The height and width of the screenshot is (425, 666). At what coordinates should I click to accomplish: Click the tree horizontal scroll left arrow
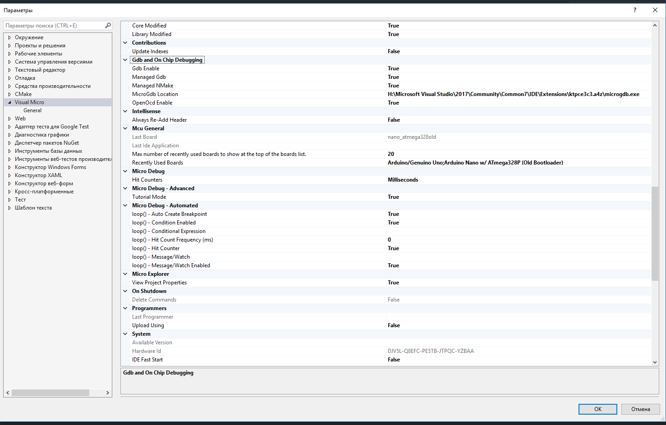point(8,393)
